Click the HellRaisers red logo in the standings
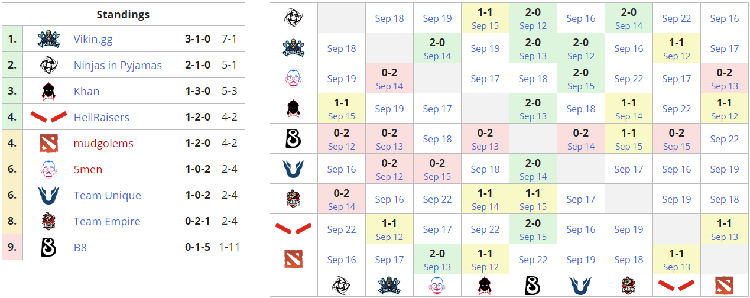 (x=48, y=117)
